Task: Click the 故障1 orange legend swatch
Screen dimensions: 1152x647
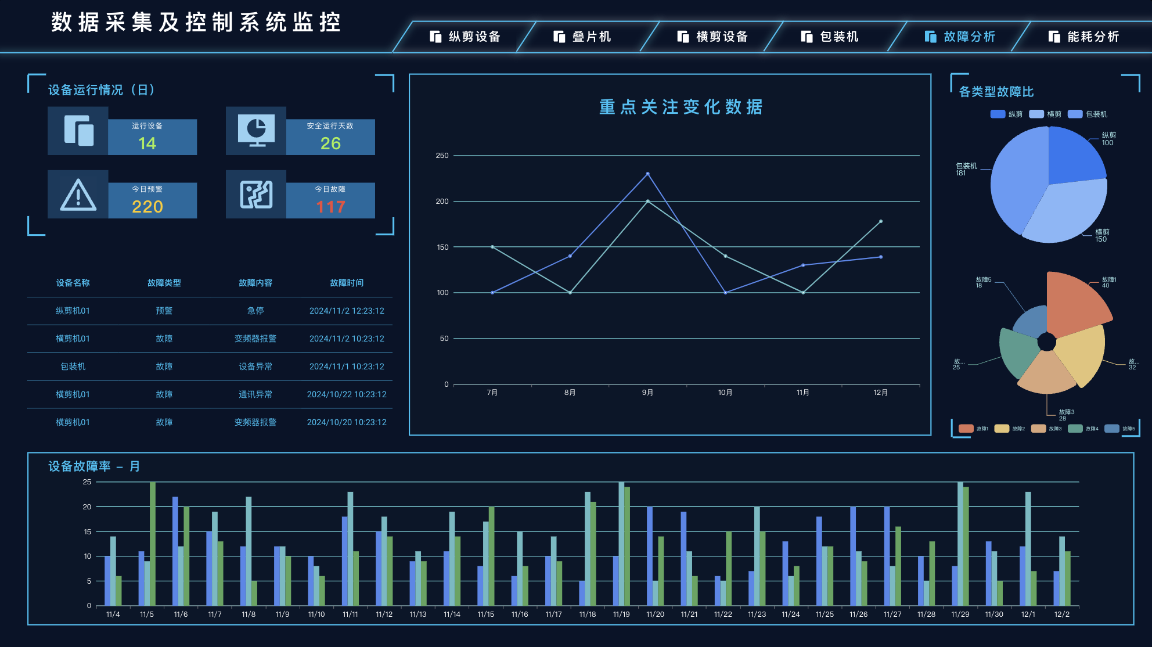Action: click(966, 429)
